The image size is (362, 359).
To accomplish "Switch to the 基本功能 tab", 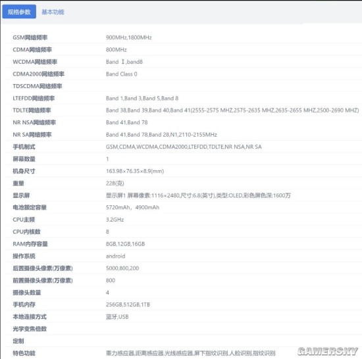I will 53,12.
